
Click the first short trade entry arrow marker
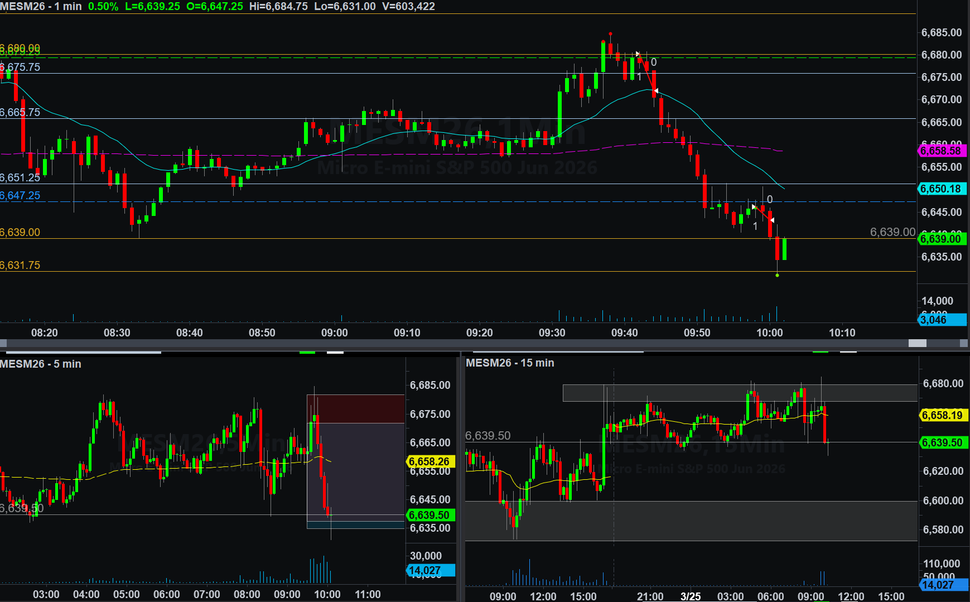[638, 54]
